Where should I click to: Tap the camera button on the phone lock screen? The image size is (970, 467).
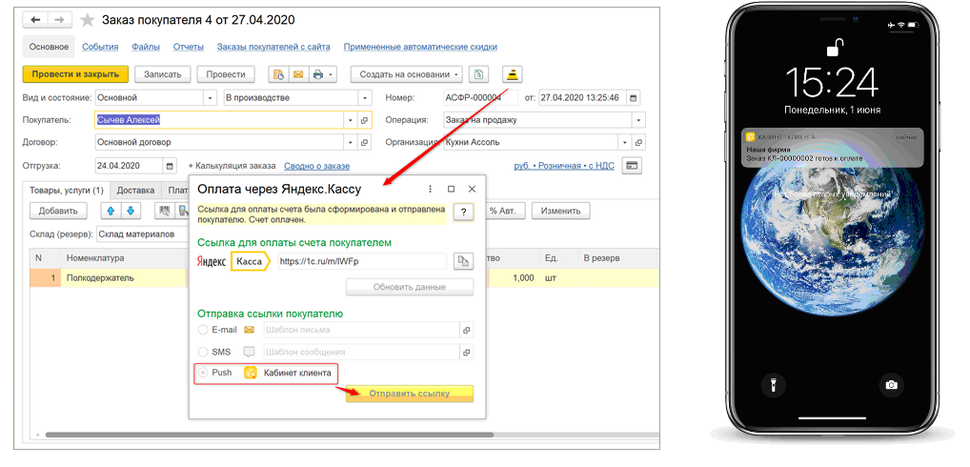(892, 384)
